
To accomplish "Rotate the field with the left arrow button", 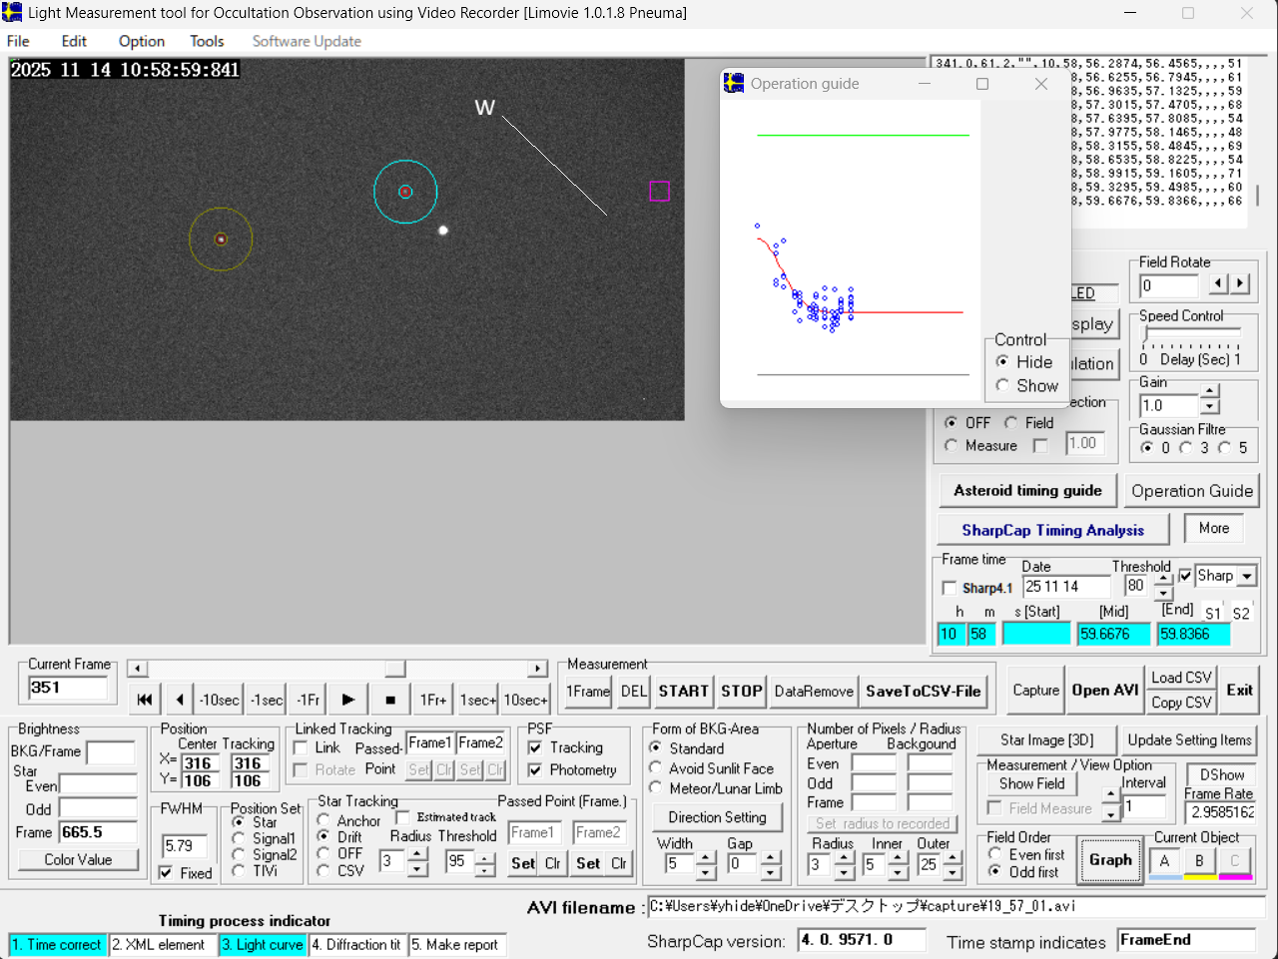I will tap(1218, 284).
